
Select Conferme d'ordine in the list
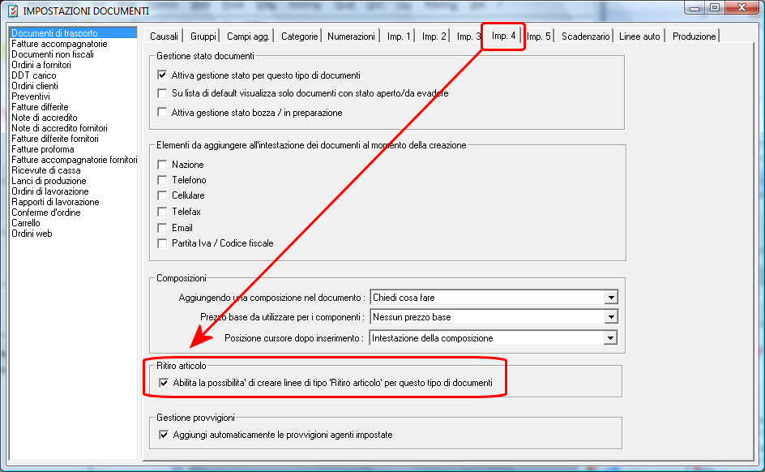73,212
